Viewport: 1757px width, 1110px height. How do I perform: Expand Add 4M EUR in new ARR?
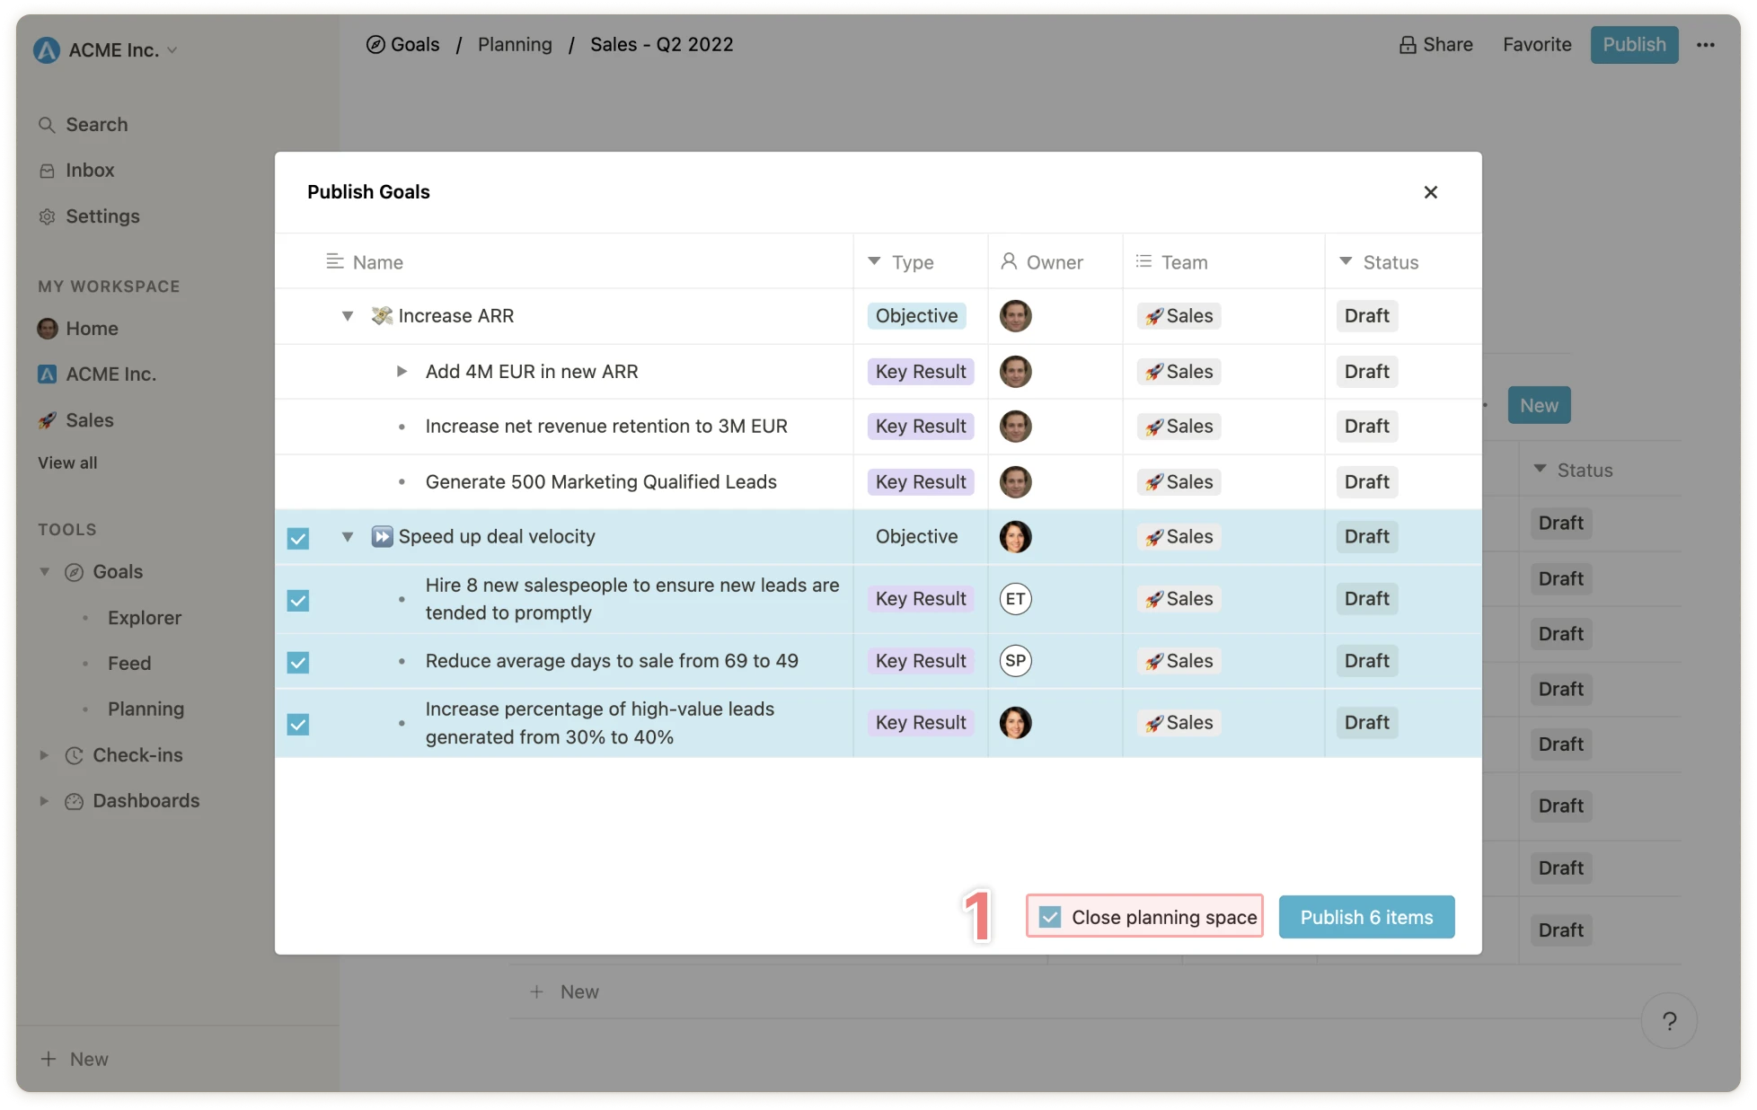pyautogui.click(x=402, y=372)
